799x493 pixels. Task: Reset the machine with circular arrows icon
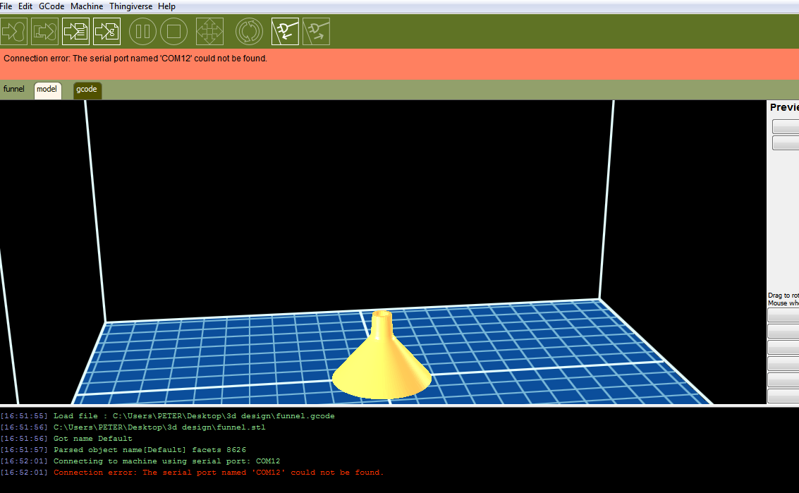click(x=249, y=32)
